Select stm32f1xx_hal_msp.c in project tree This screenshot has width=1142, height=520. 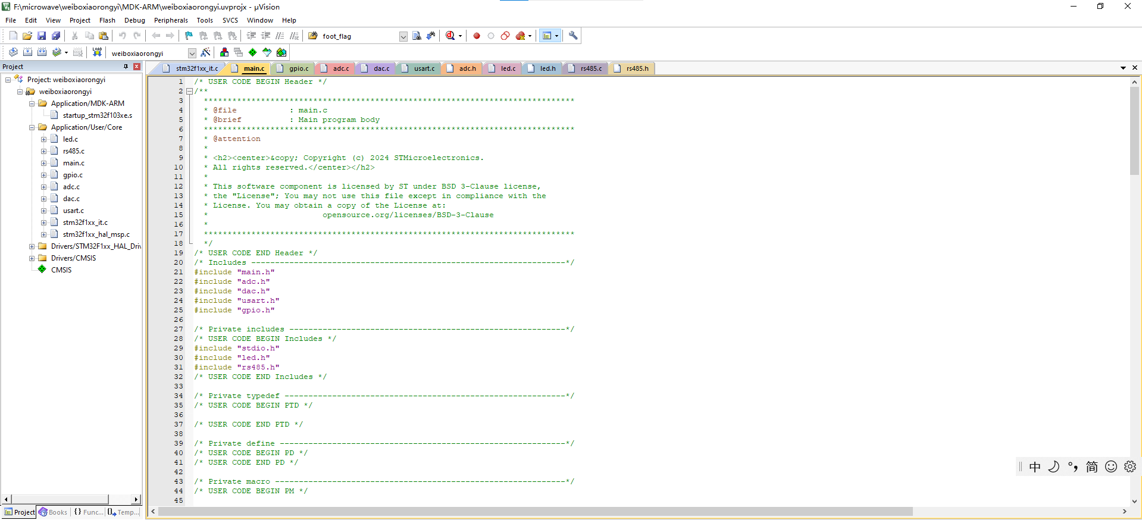pos(96,234)
